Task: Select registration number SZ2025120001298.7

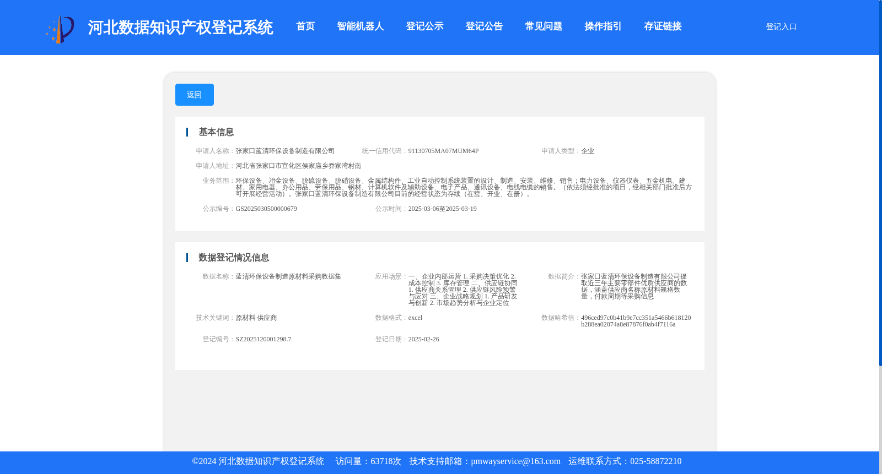Action: coord(263,339)
